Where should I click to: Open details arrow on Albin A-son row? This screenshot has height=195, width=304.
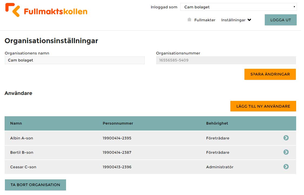(286, 138)
